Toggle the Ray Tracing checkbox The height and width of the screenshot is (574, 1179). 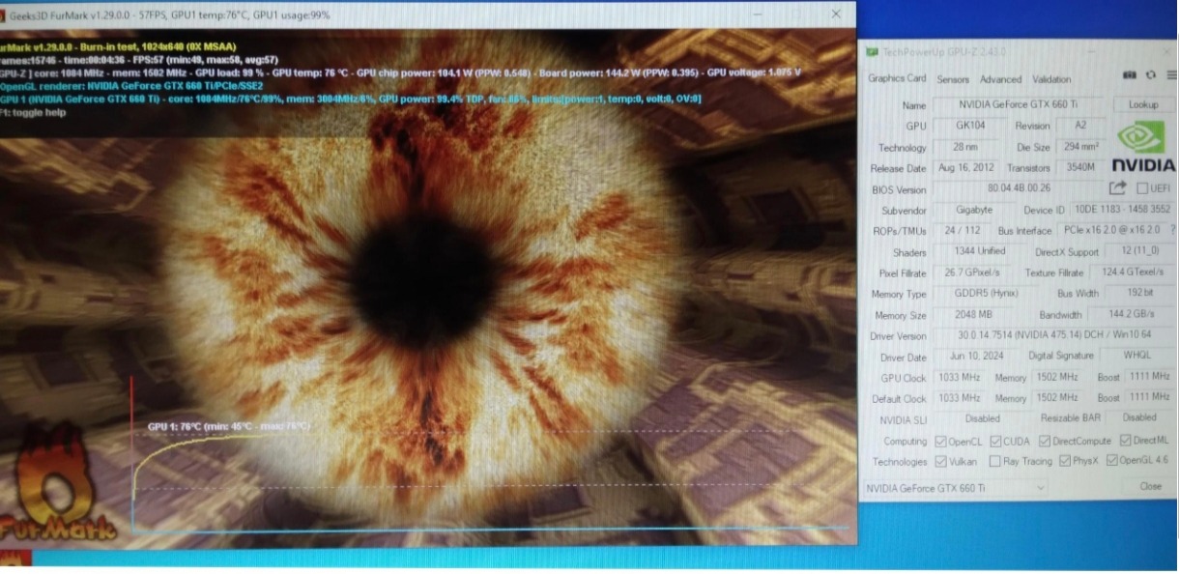(x=994, y=462)
